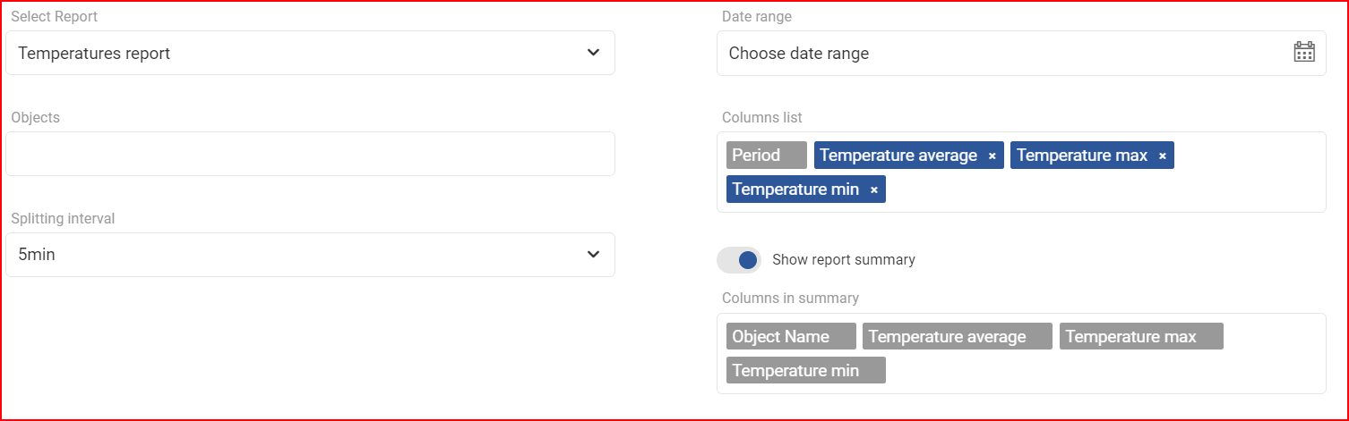1349x421 pixels.
Task: Click Temperature average tag in summary columns
Action: pos(958,336)
